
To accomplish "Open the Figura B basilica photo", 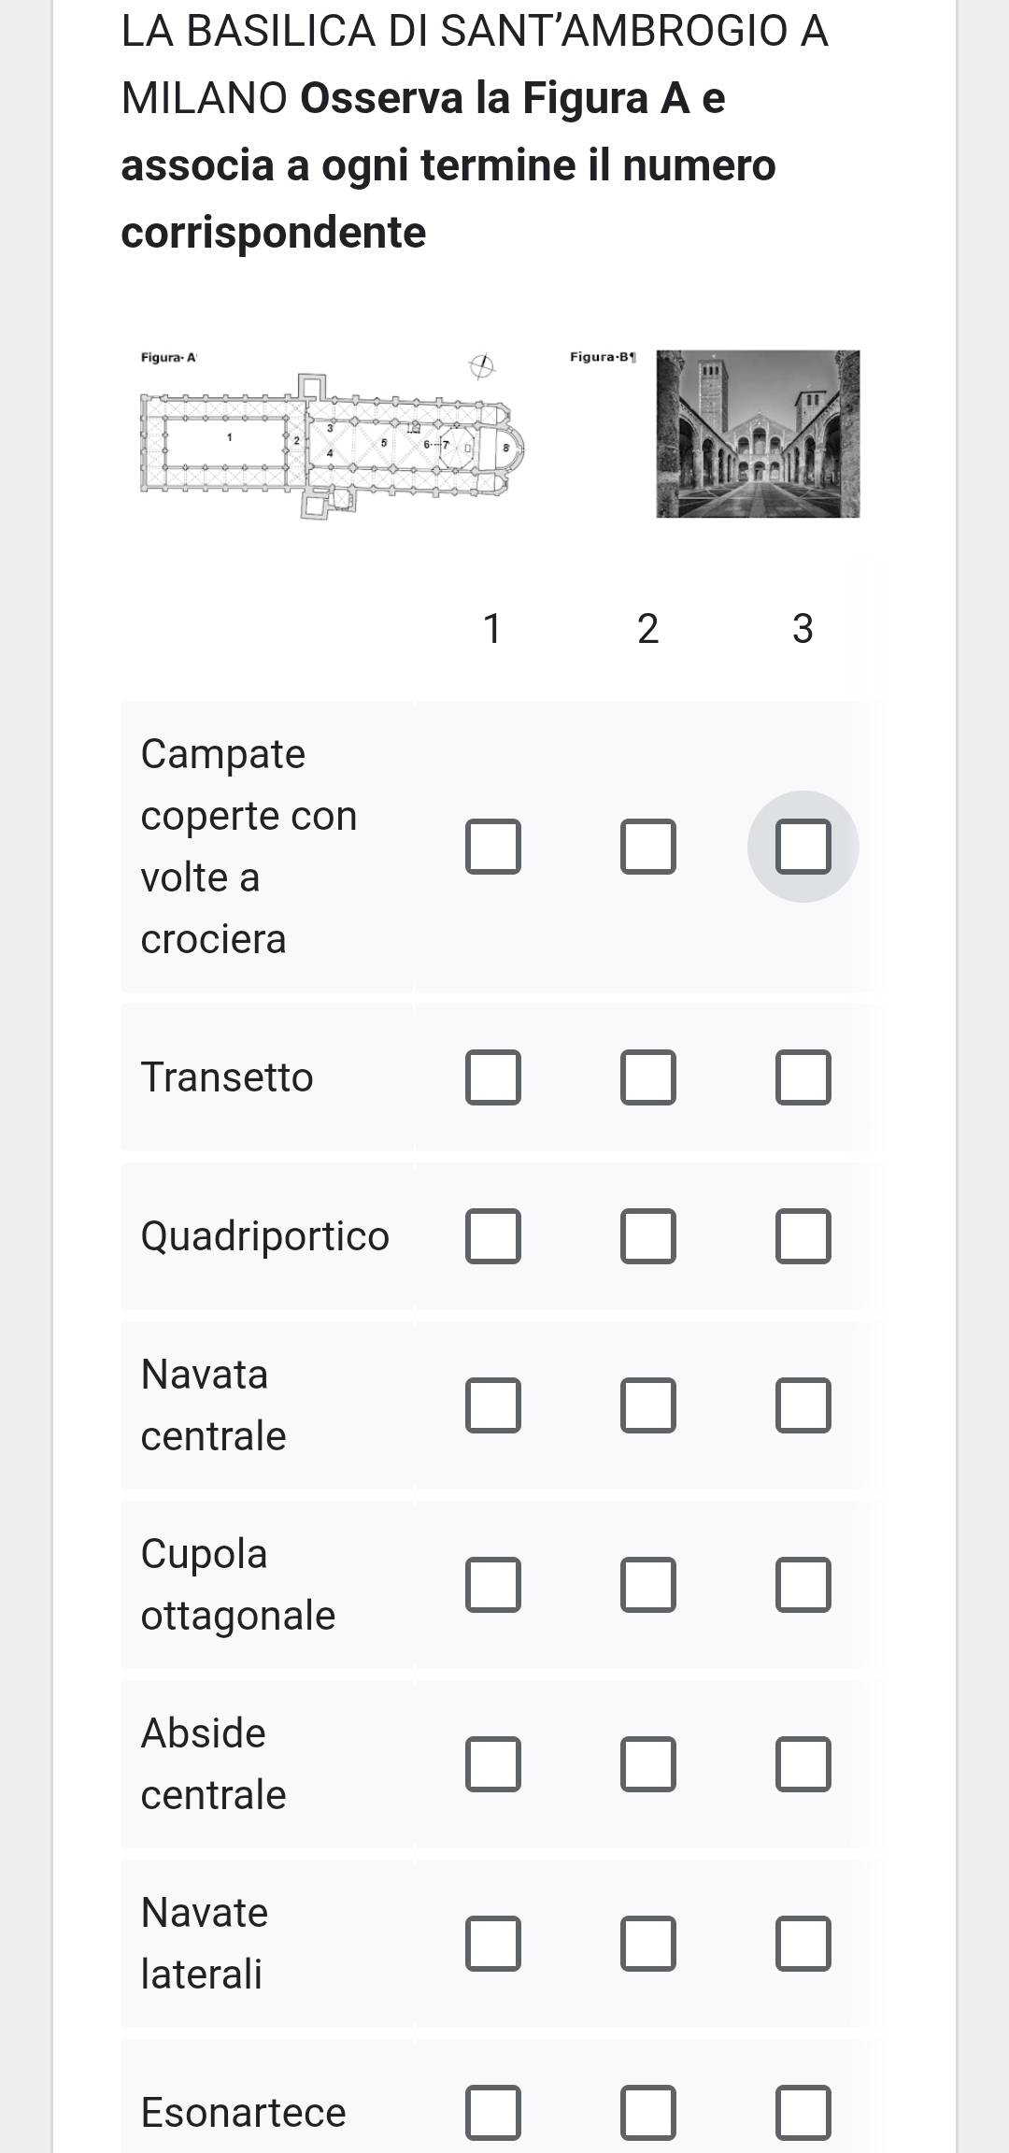I will [758, 434].
